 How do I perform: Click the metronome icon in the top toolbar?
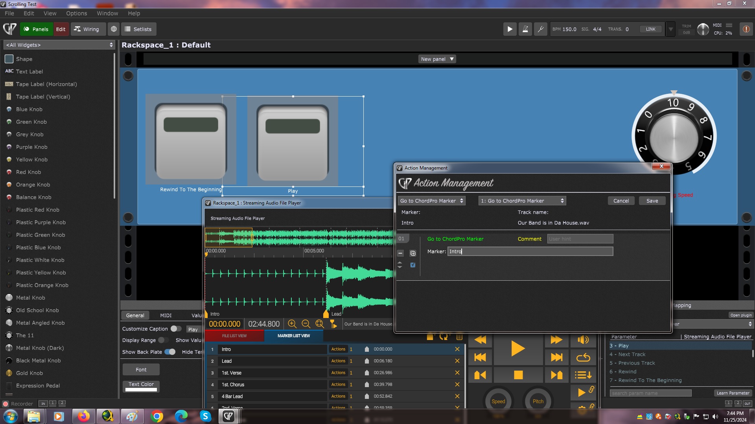click(x=525, y=29)
